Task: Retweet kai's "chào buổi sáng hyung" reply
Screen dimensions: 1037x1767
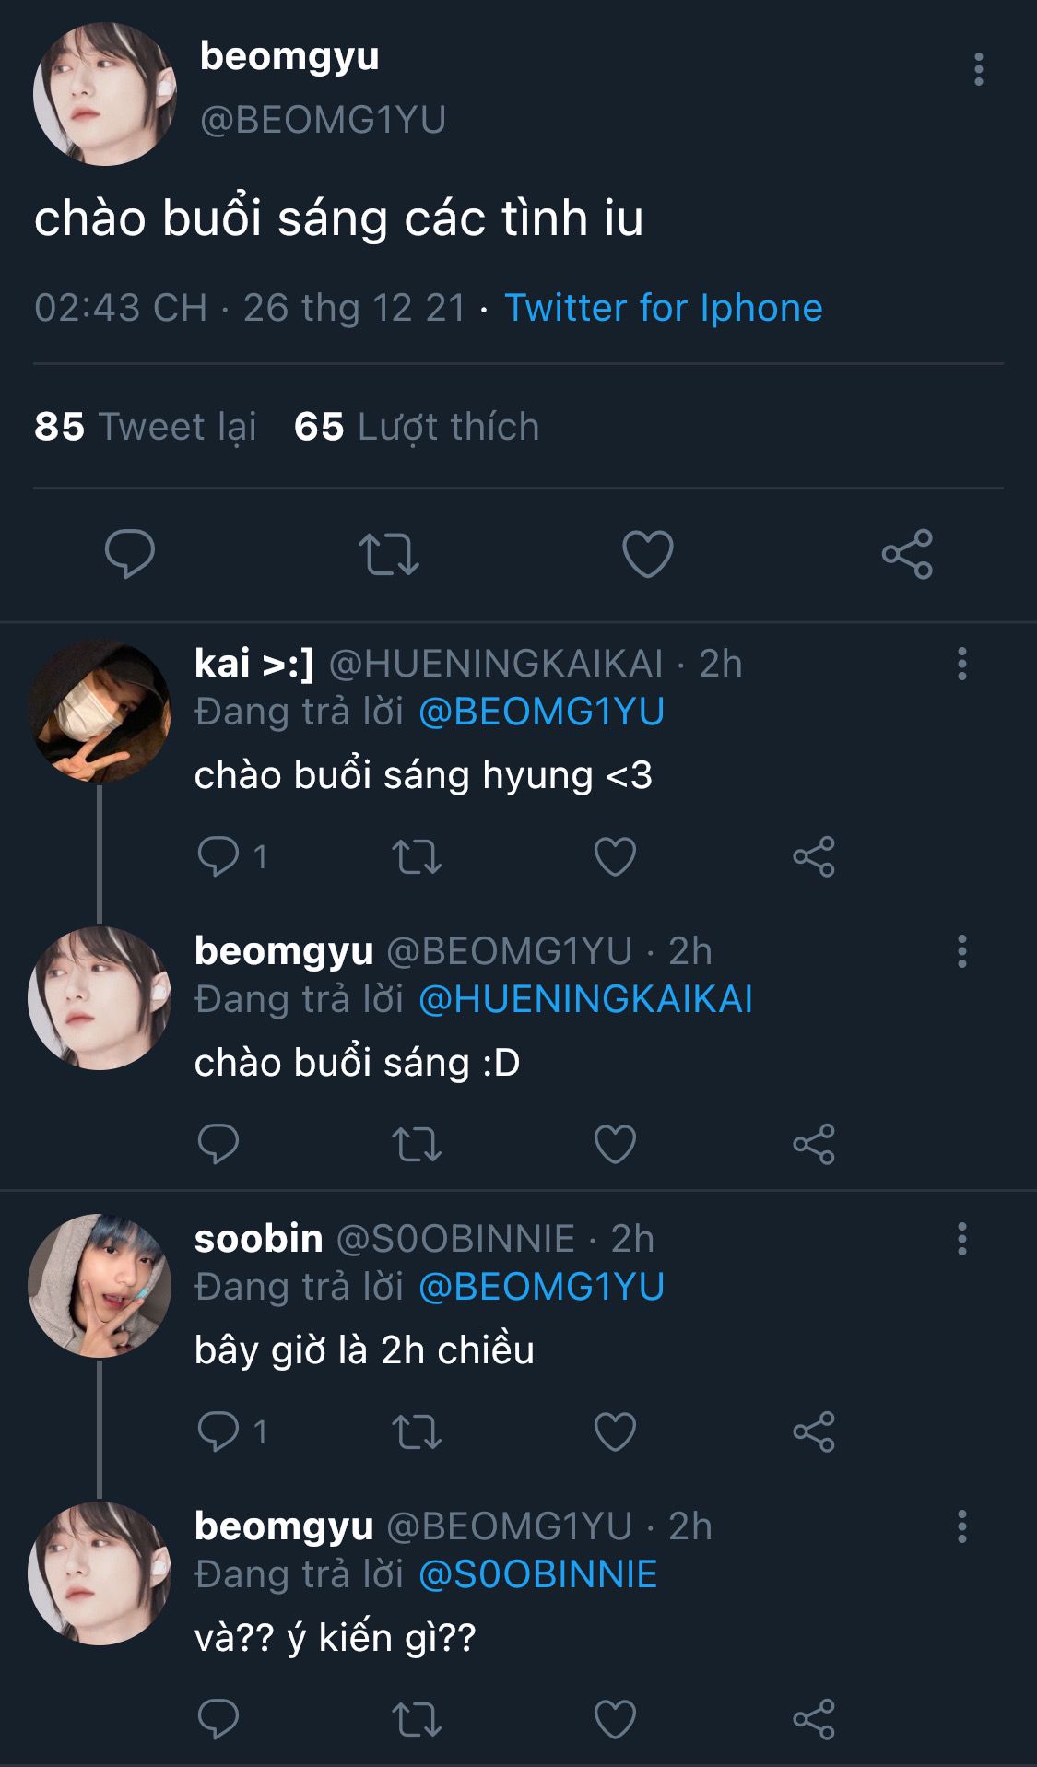Action: (x=417, y=856)
